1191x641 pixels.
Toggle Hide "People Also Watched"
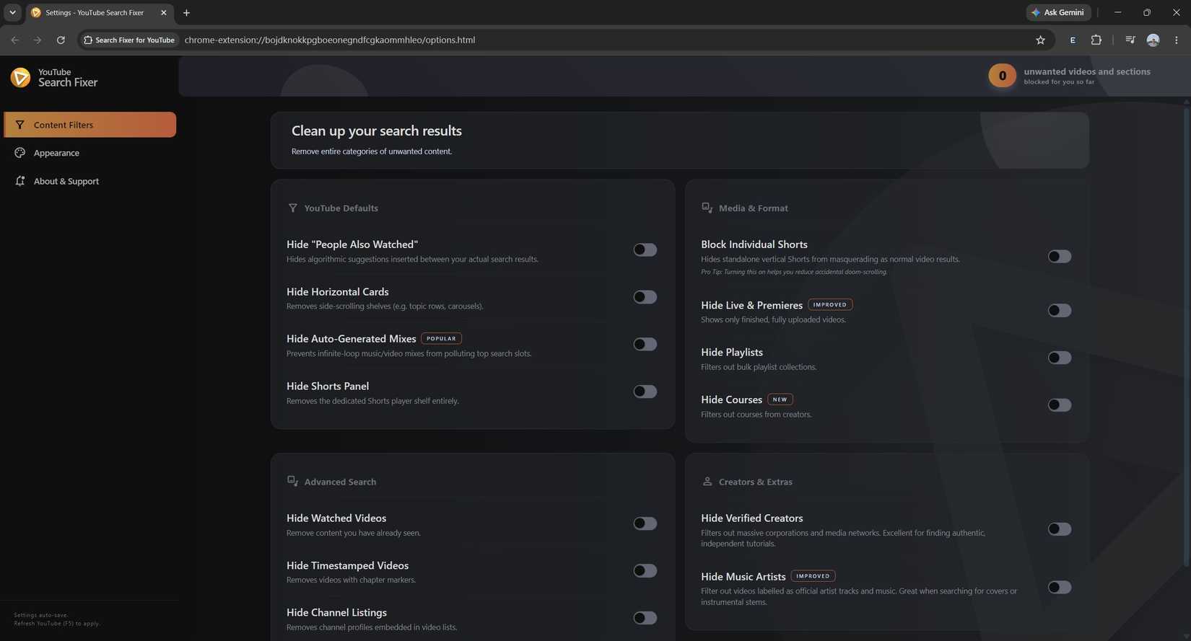click(x=645, y=250)
